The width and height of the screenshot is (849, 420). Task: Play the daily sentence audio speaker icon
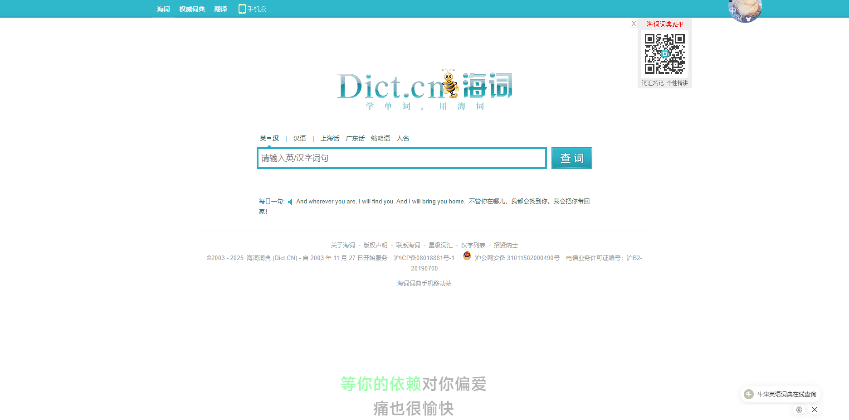click(290, 202)
